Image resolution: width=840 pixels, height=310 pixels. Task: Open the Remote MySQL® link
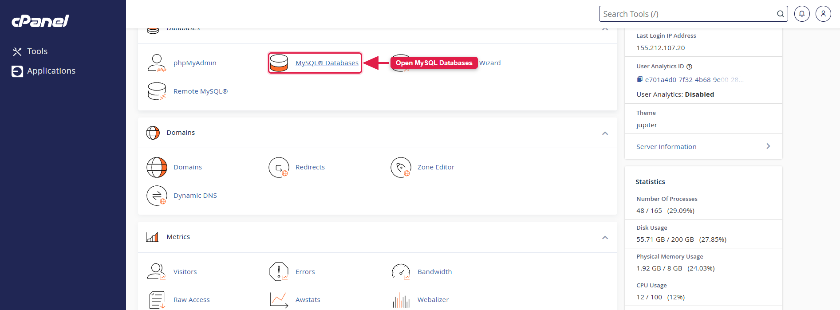tap(201, 91)
